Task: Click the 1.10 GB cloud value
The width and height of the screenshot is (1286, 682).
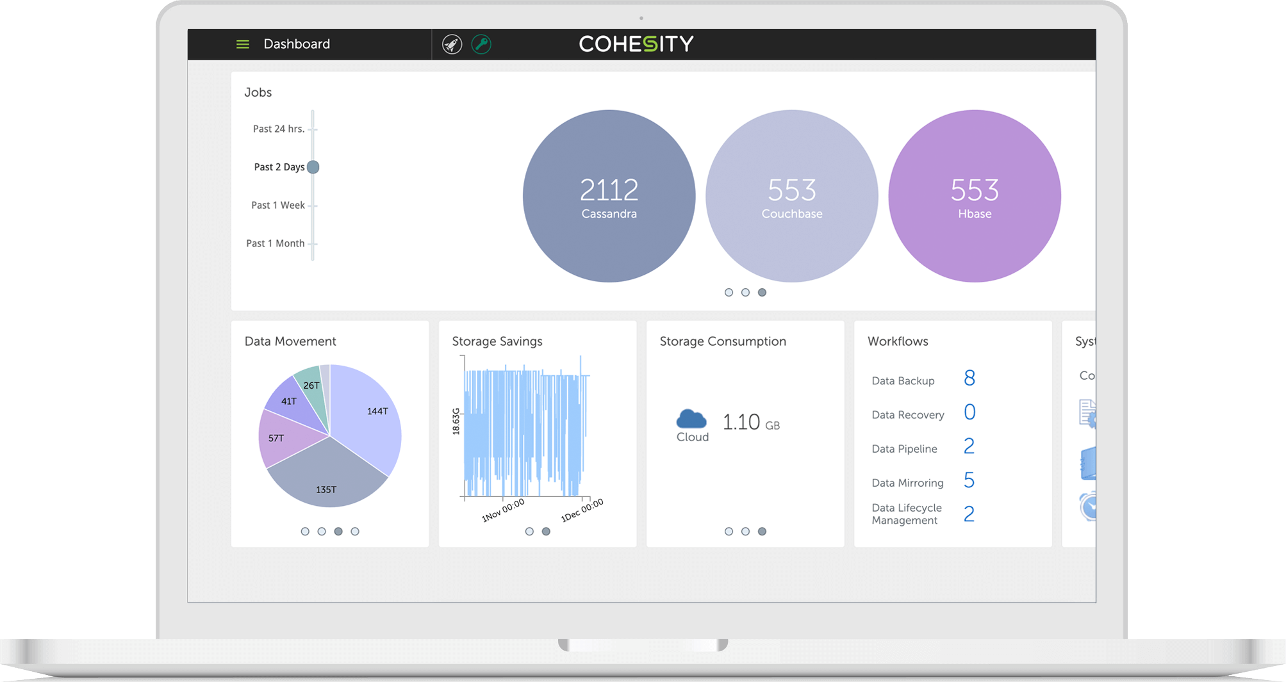Action: click(x=751, y=423)
